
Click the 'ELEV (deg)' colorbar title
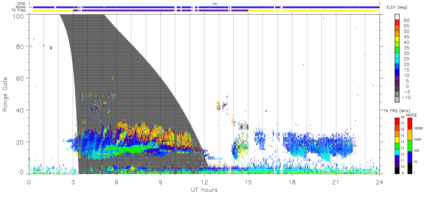pyautogui.click(x=397, y=7)
